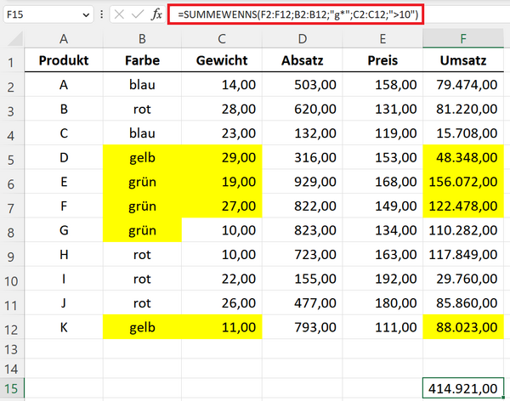Select the yellow cell with 156.072,00

click(464, 182)
